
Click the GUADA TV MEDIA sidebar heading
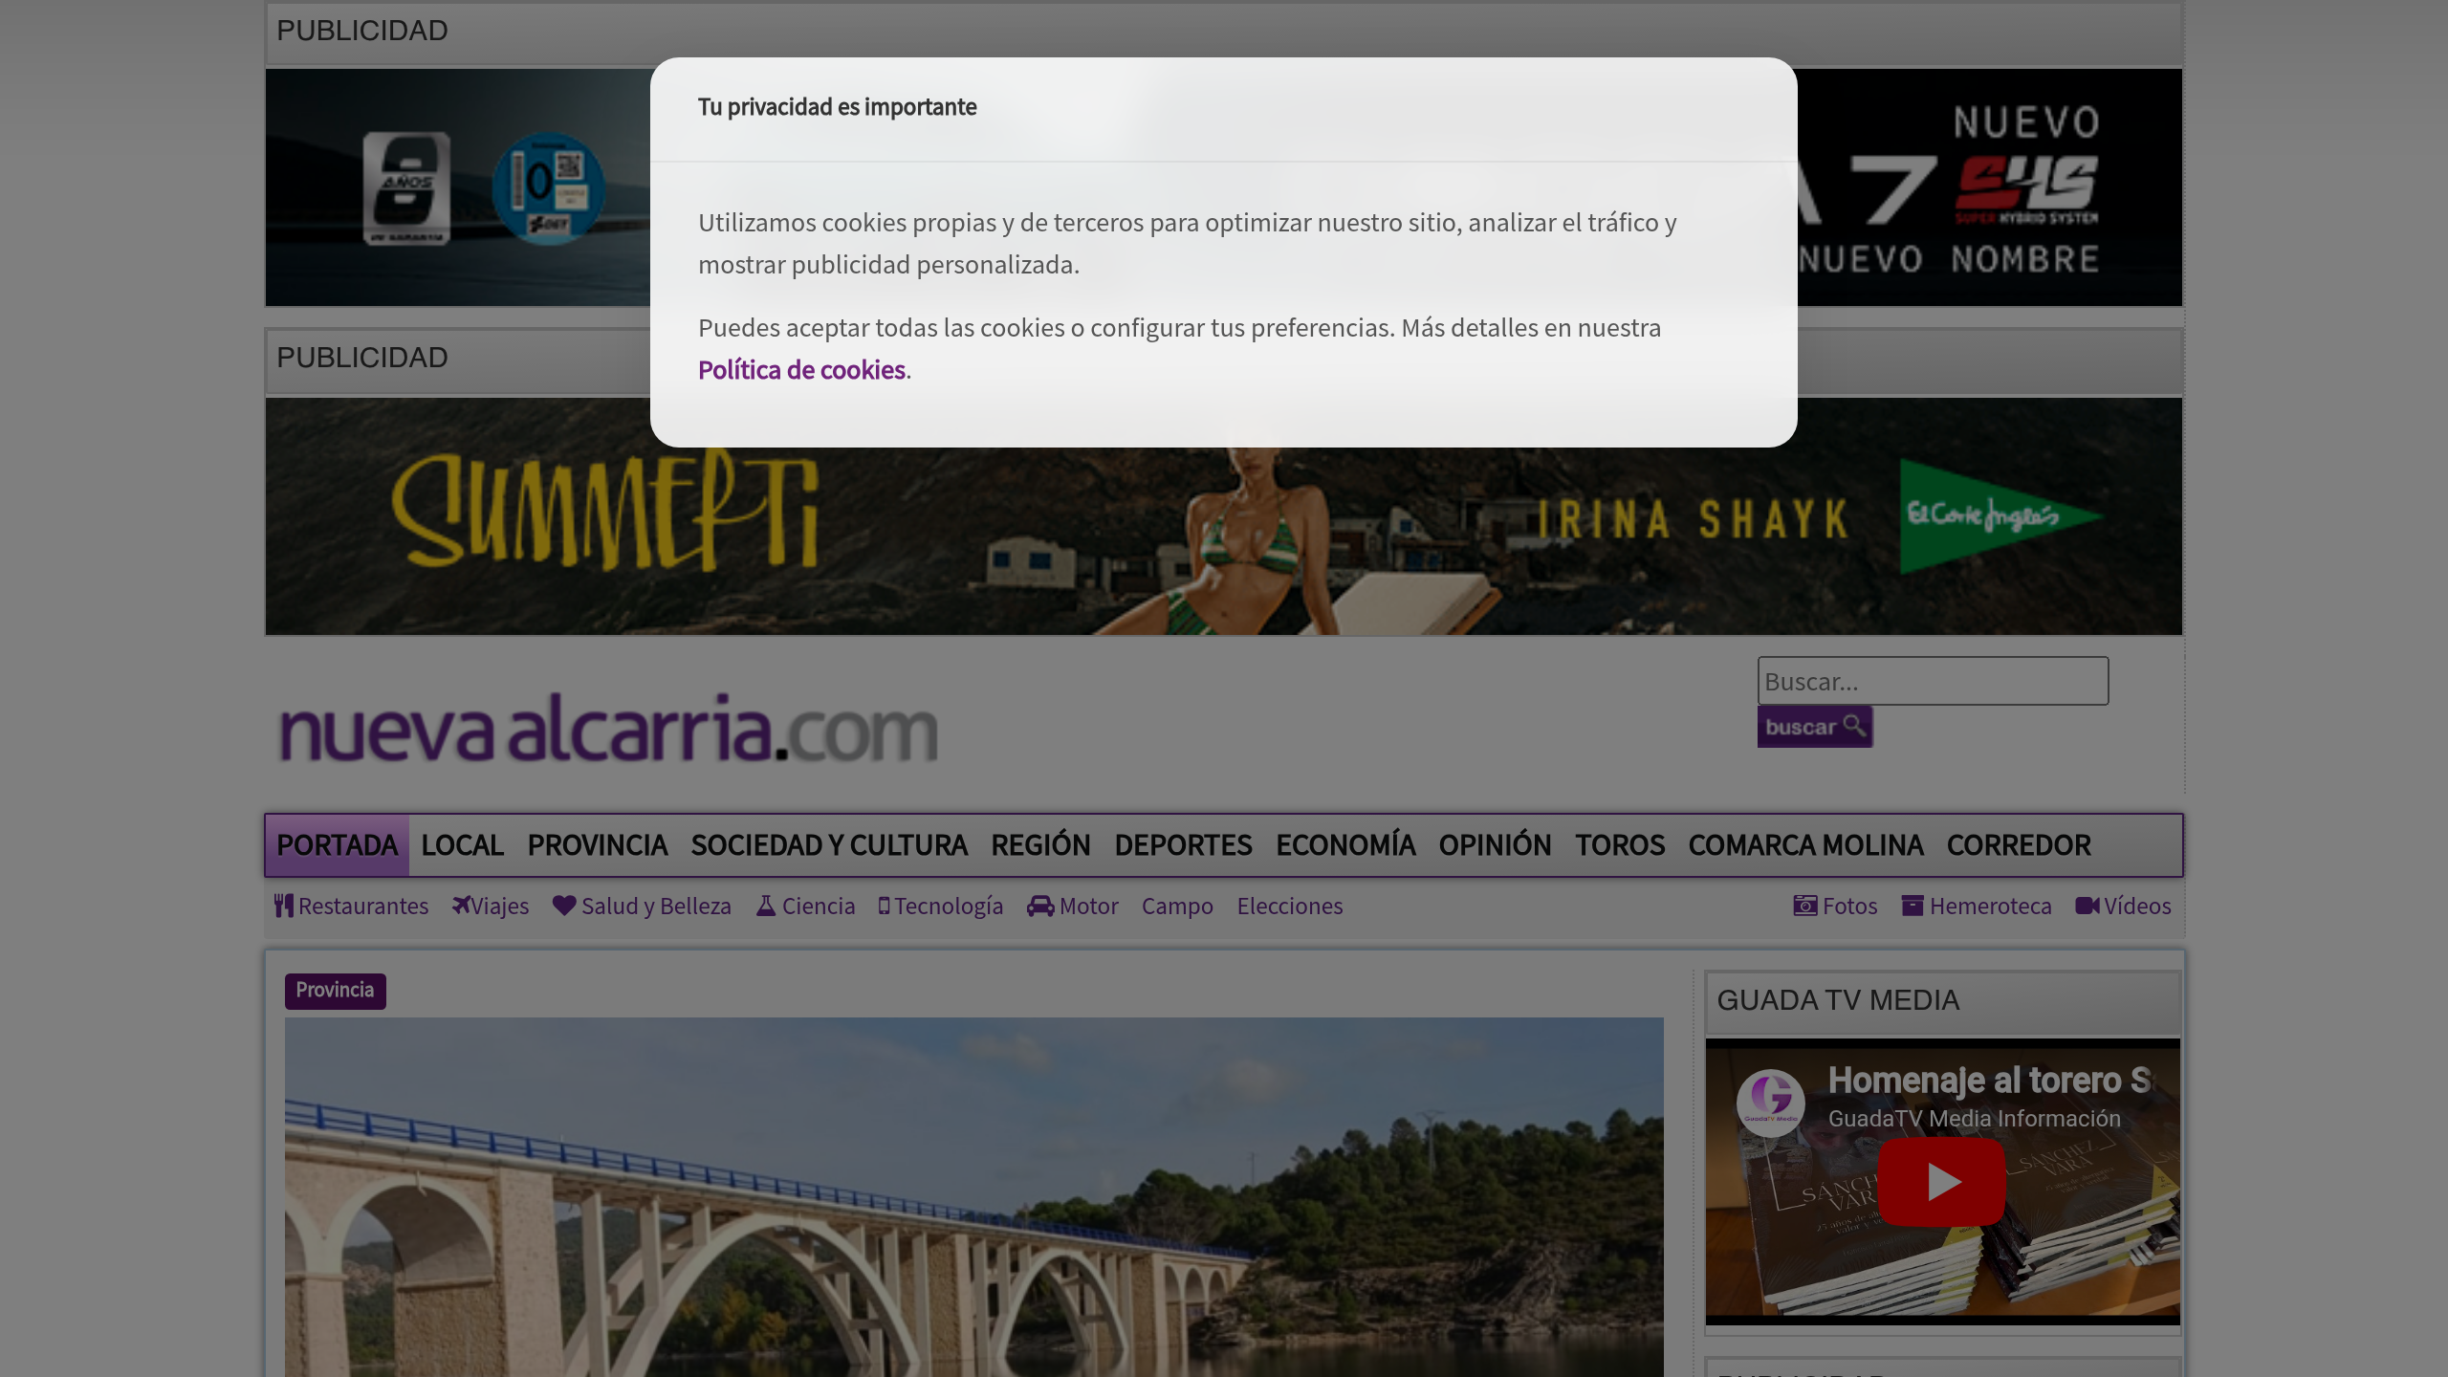tap(1838, 1000)
